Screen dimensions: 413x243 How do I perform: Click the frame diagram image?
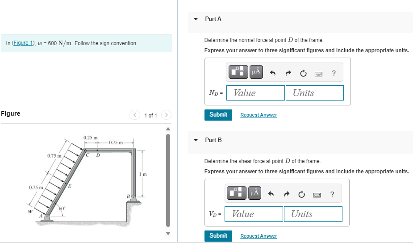87,180
